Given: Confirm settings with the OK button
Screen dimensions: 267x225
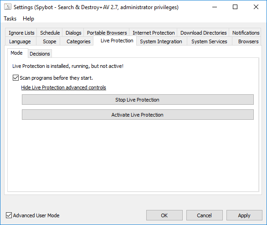Looking at the screenshot, I should pos(164,215).
